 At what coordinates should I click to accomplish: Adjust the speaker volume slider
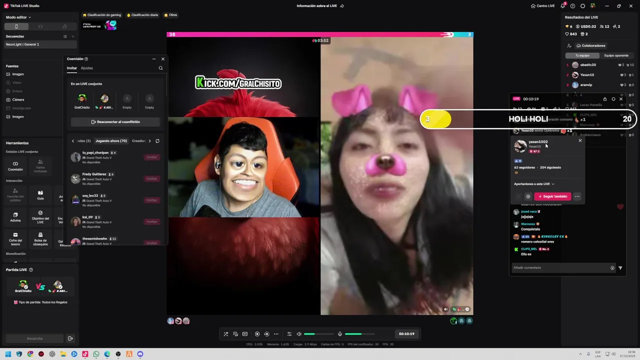(318, 334)
